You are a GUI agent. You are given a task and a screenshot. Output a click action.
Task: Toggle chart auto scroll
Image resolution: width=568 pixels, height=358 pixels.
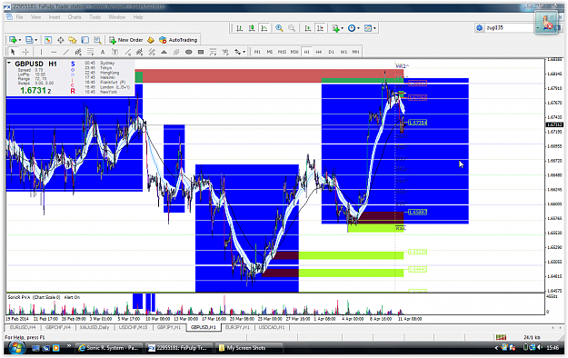click(x=307, y=28)
